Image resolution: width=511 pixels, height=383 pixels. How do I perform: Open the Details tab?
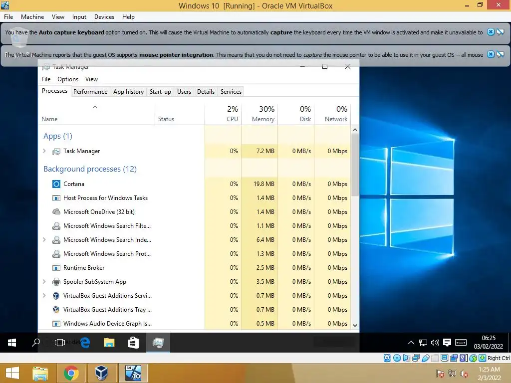(x=206, y=92)
